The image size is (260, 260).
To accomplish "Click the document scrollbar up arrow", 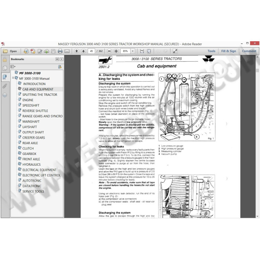I will (257, 57).
